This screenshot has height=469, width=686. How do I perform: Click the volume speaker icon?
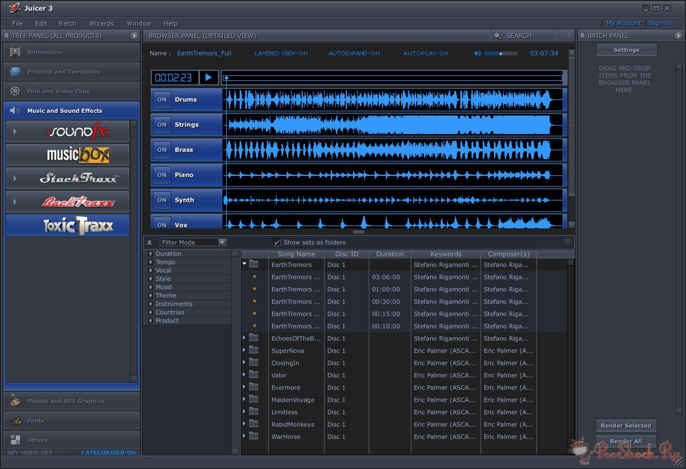(478, 54)
